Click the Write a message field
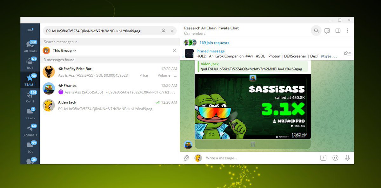Viewport: 381px width, 188px height. (260, 158)
